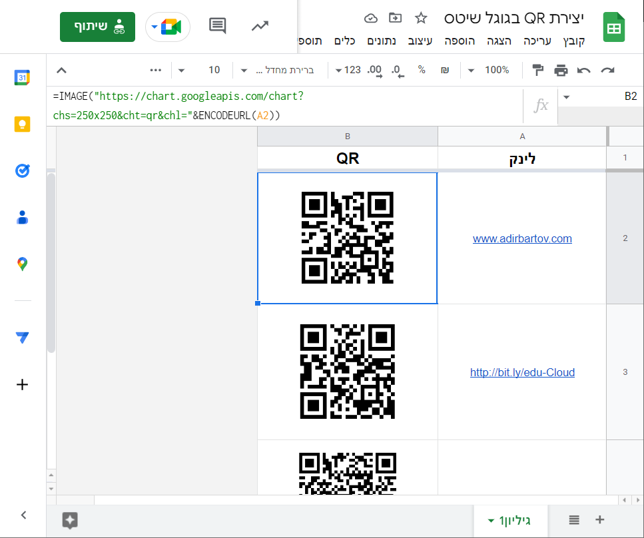The width and height of the screenshot is (644, 538).
Task: Open Google Keep in side panel
Action: click(22, 124)
